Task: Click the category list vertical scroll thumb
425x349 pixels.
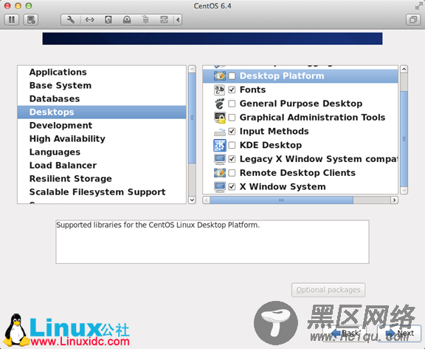Action: [x=192, y=118]
